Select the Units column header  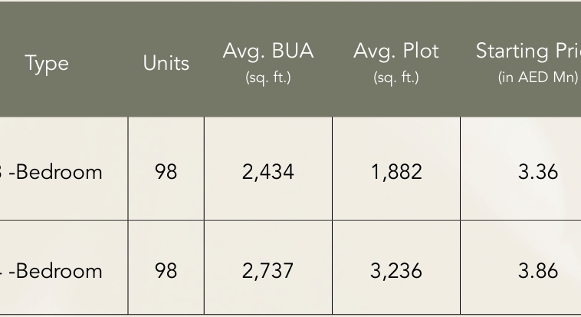click(x=166, y=63)
